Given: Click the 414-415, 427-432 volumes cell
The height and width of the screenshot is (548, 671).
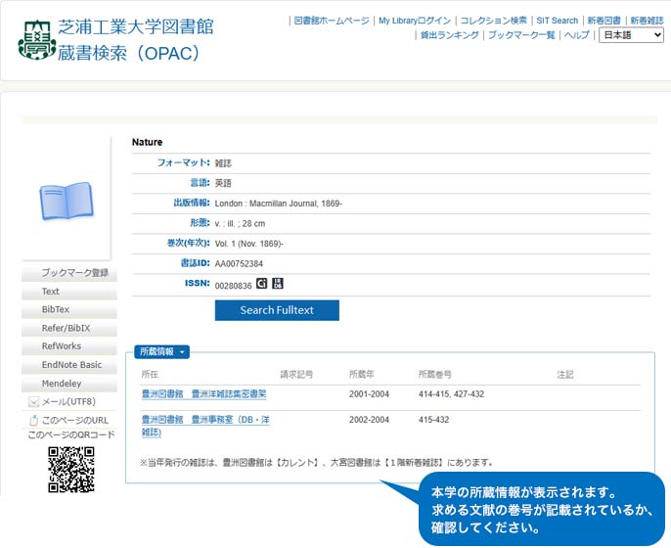Looking at the screenshot, I should point(452,393).
